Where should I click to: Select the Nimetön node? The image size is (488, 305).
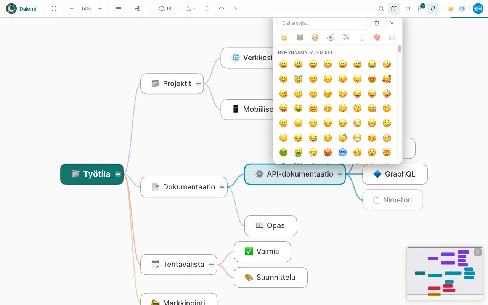tap(393, 200)
